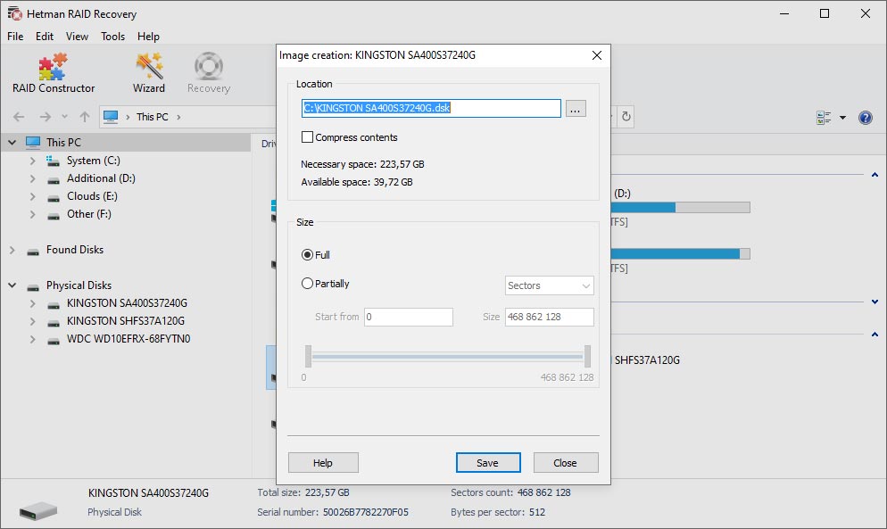Expand the Found Disks tree node
The width and height of the screenshot is (887, 529).
tap(12, 250)
